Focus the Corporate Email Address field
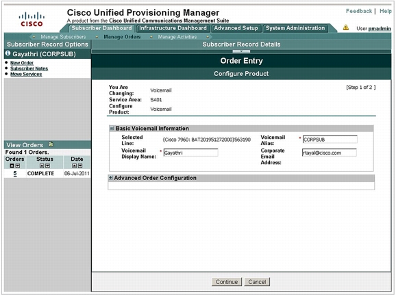 (329, 153)
